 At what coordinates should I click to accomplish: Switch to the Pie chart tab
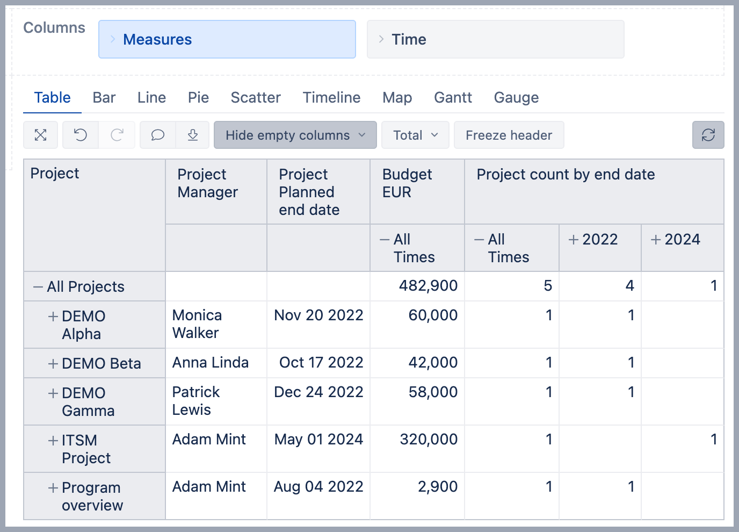[x=198, y=98]
